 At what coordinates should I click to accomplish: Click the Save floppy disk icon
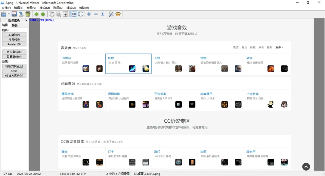click(x=14, y=14)
